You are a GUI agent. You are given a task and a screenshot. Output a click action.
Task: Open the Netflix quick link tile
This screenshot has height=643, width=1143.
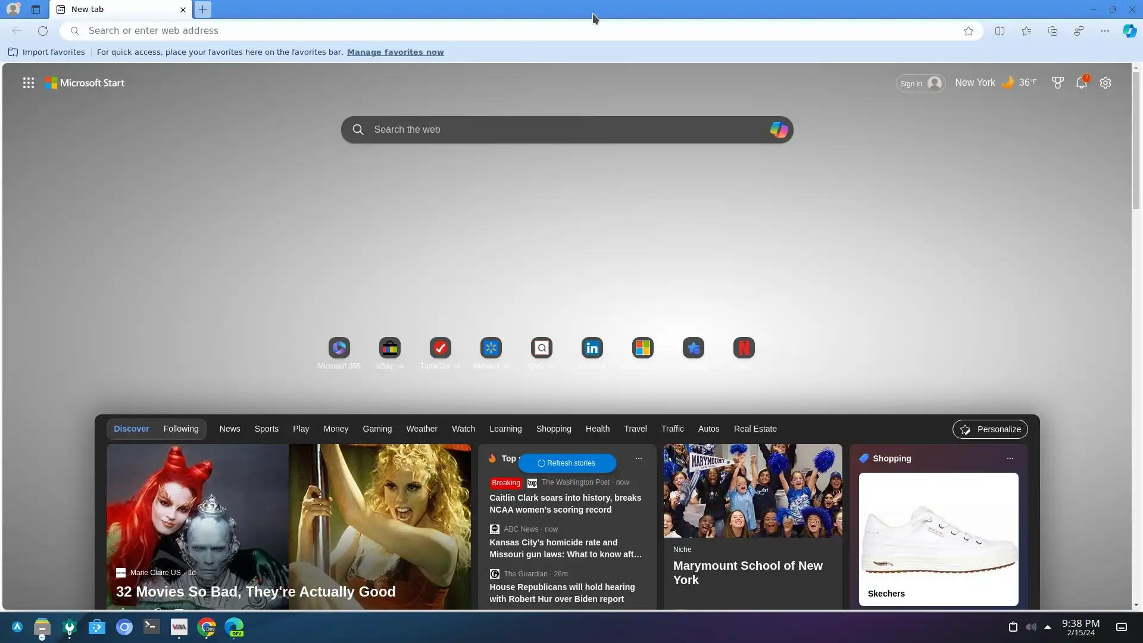[x=744, y=348]
